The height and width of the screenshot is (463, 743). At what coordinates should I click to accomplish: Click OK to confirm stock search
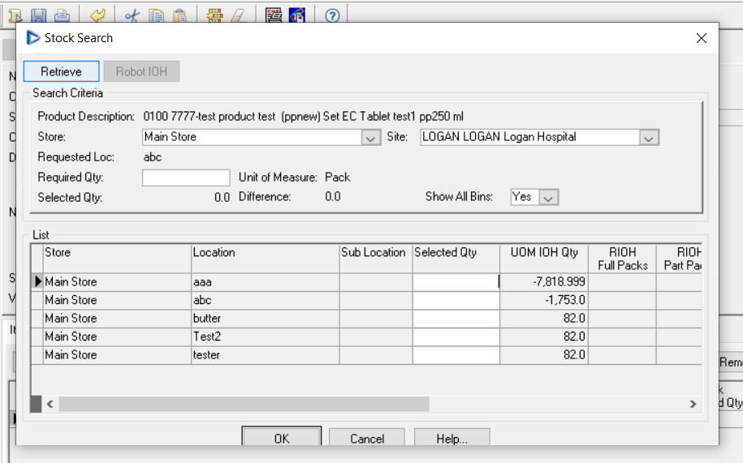click(x=281, y=439)
